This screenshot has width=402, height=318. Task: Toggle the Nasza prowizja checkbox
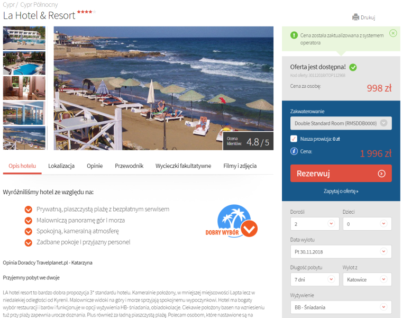pos(294,139)
